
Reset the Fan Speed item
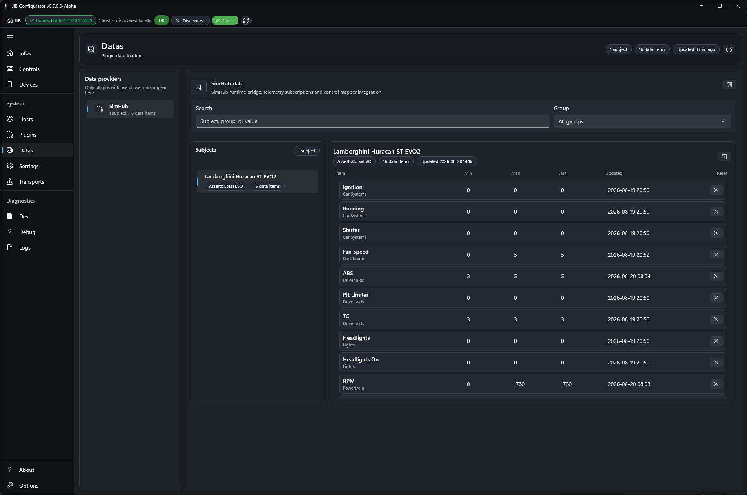pos(716,255)
